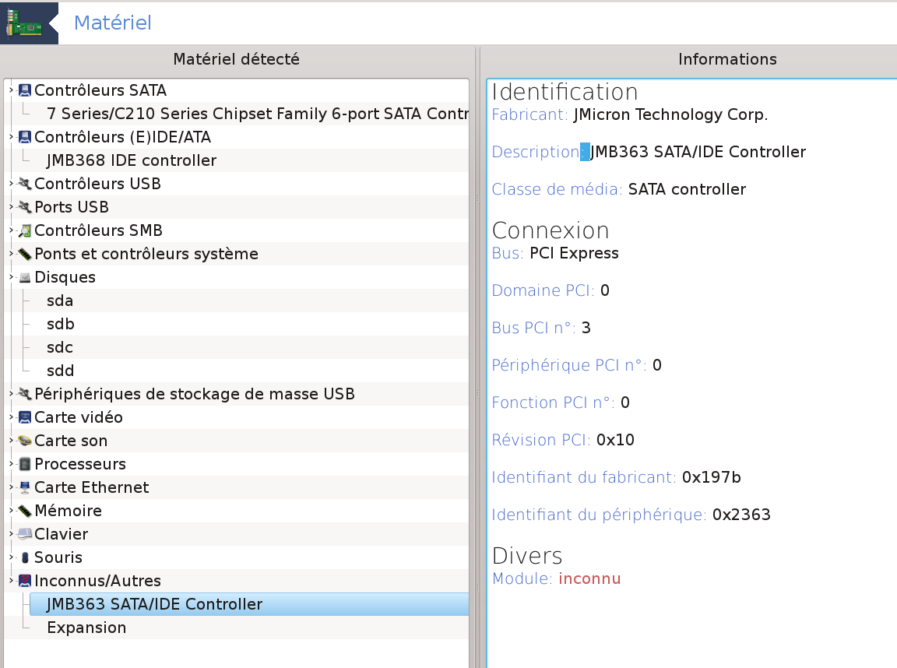Click the Contrôleurs USB icon

[x=25, y=184]
